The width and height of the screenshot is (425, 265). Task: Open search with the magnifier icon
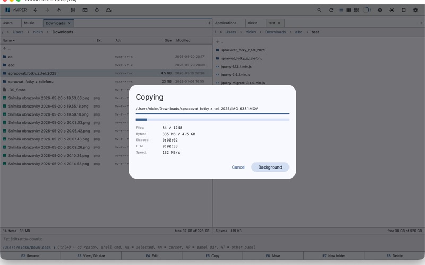point(319,10)
